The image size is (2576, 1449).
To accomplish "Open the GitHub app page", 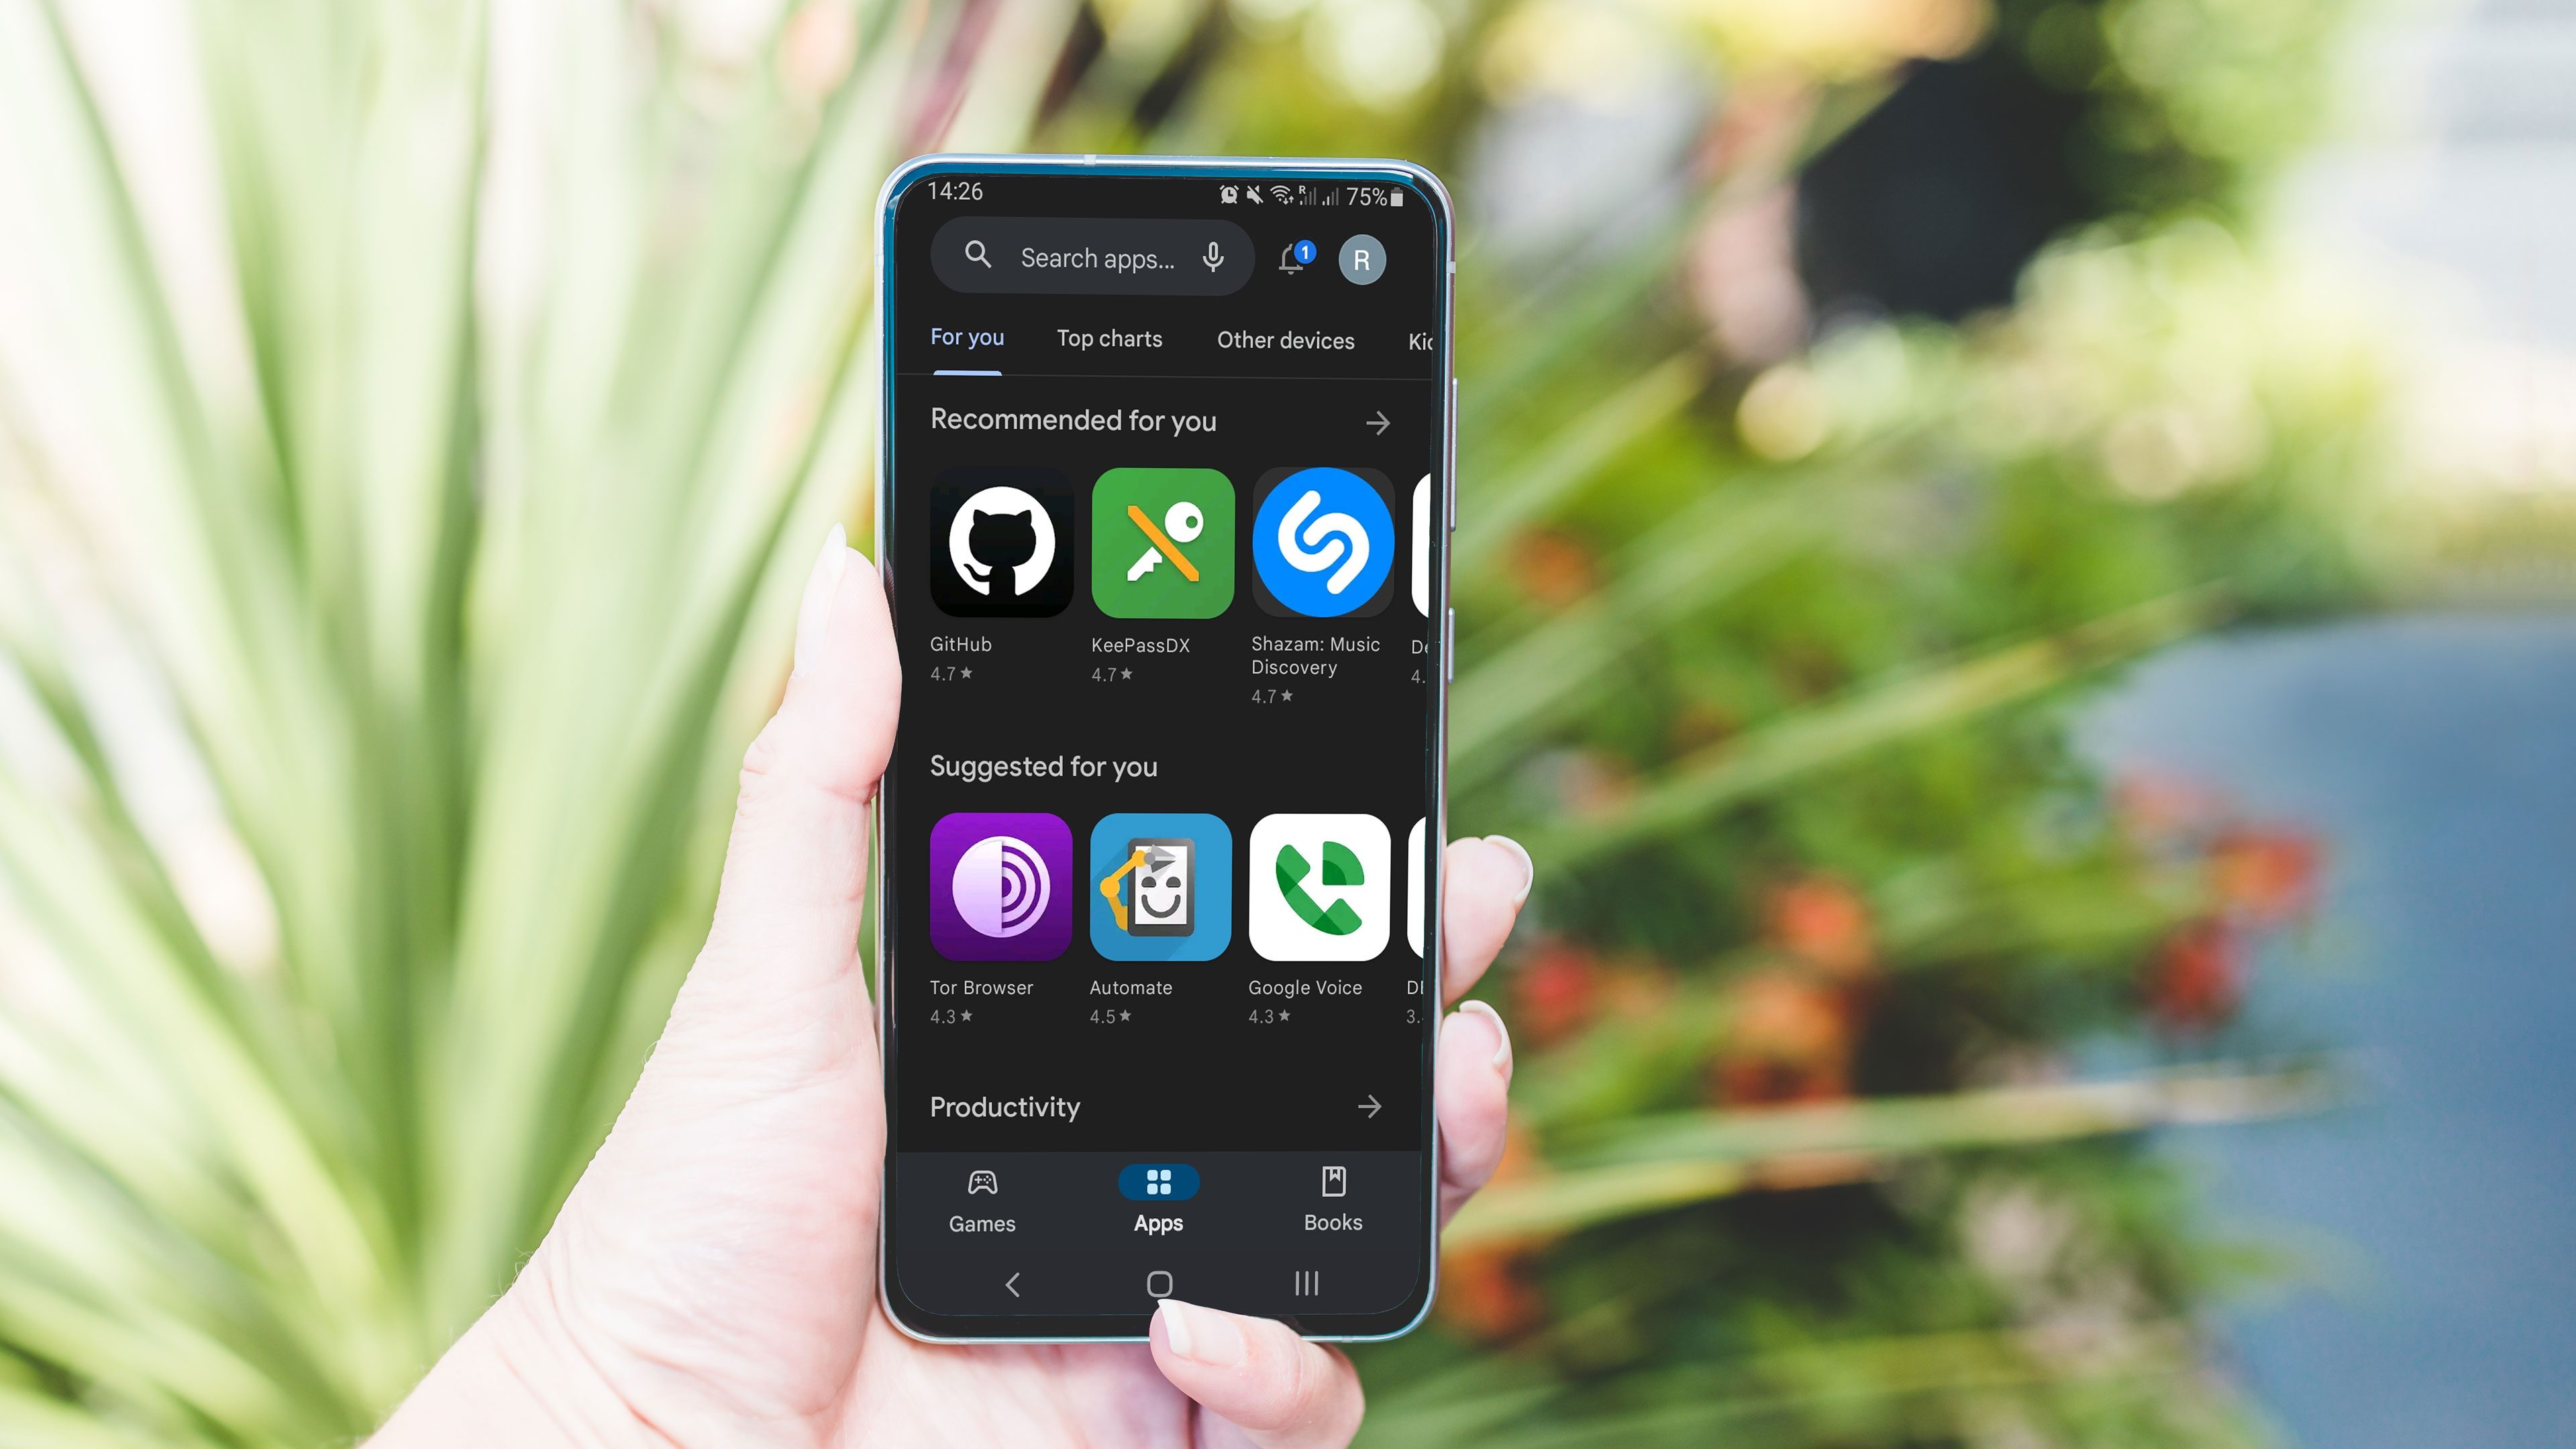I will [x=1000, y=543].
